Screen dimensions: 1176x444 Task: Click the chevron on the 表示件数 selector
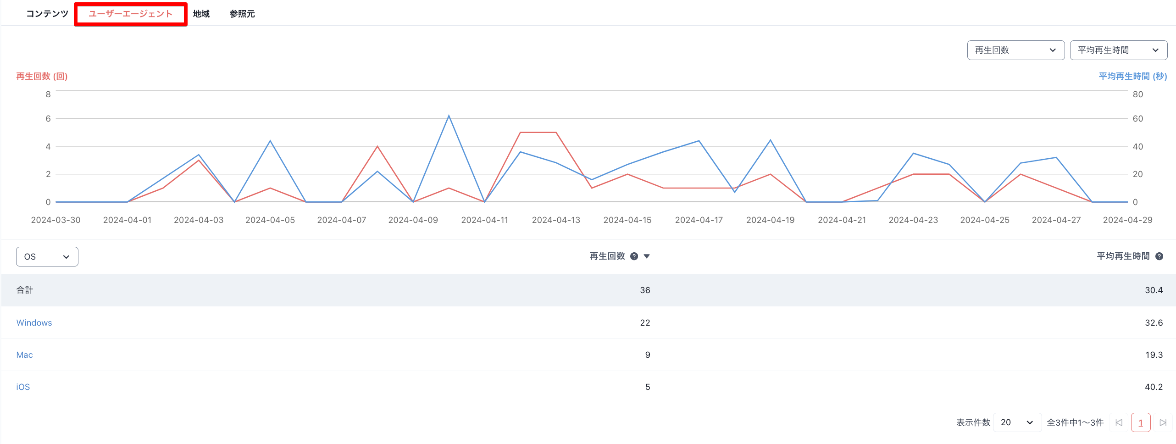(1030, 422)
